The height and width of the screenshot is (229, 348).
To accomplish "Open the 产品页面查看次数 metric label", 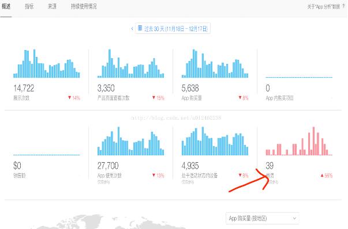I will (x=114, y=98).
